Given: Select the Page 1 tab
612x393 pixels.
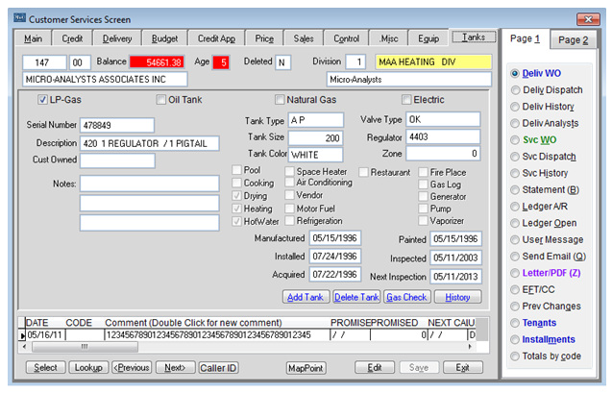Looking at the screenshot, I should pos(525,38).
